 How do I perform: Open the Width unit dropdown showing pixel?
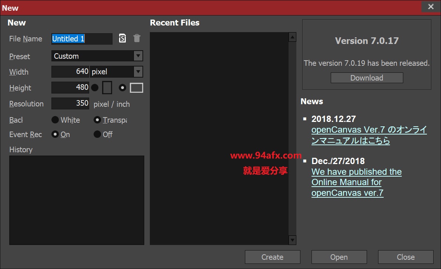point(117,72)
